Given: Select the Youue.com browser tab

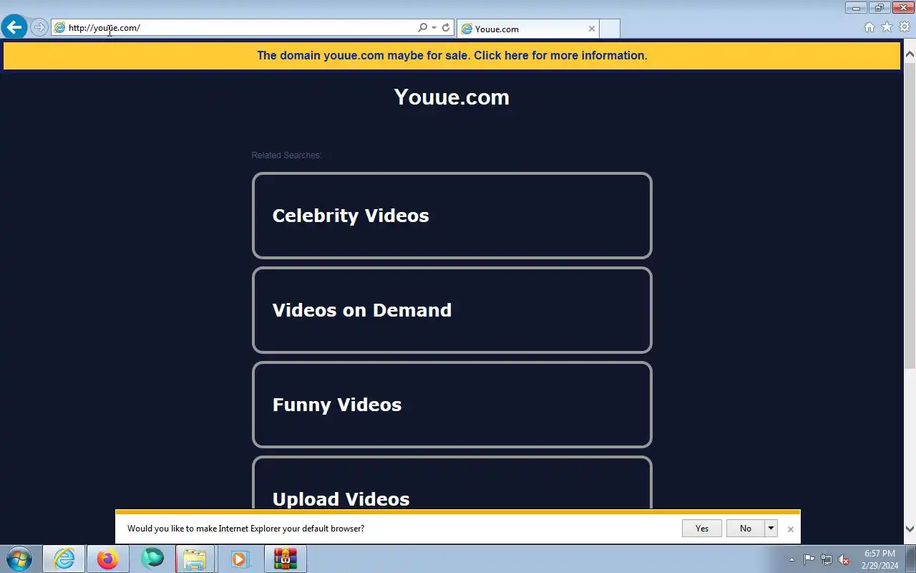Looking at the screenshot, I should tap(527, 29).
